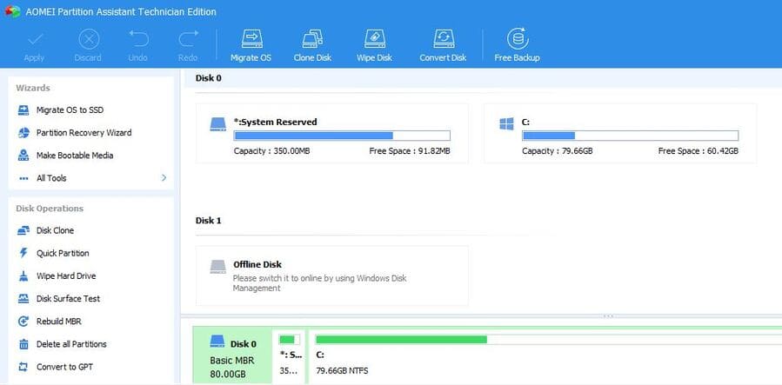This screenshot has height=385, width=782.
Task: Click the Migrate OS toolbar icon
Action: click(x=251, y=39)
